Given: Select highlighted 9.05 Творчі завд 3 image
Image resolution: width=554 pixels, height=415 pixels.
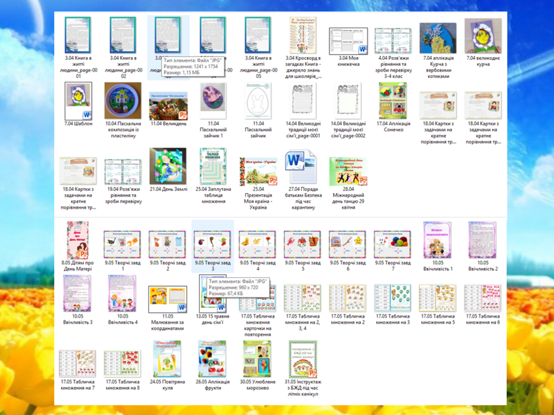Looking at the screenshot, I should click(212, 244).
